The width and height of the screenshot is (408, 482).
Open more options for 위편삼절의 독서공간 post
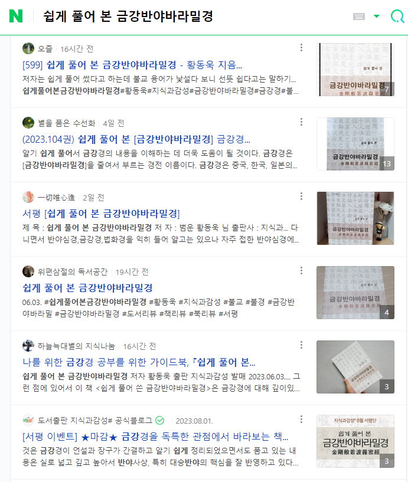301,271
